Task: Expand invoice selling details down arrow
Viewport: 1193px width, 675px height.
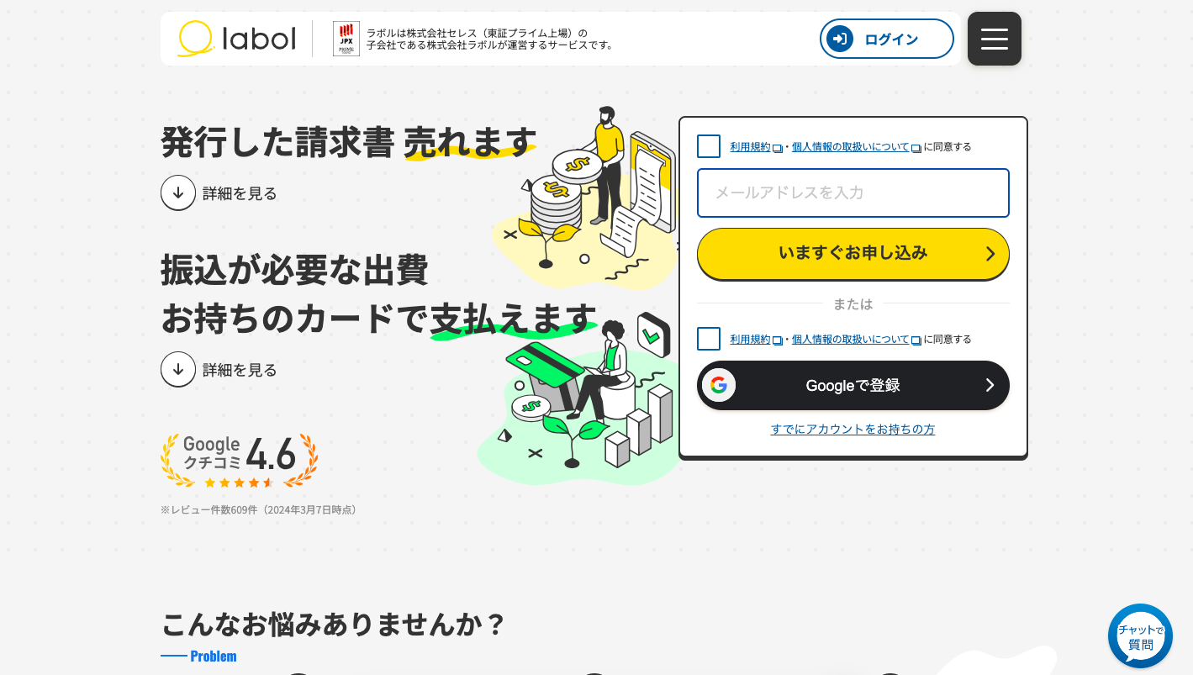Action: click(x=178, y=192)
